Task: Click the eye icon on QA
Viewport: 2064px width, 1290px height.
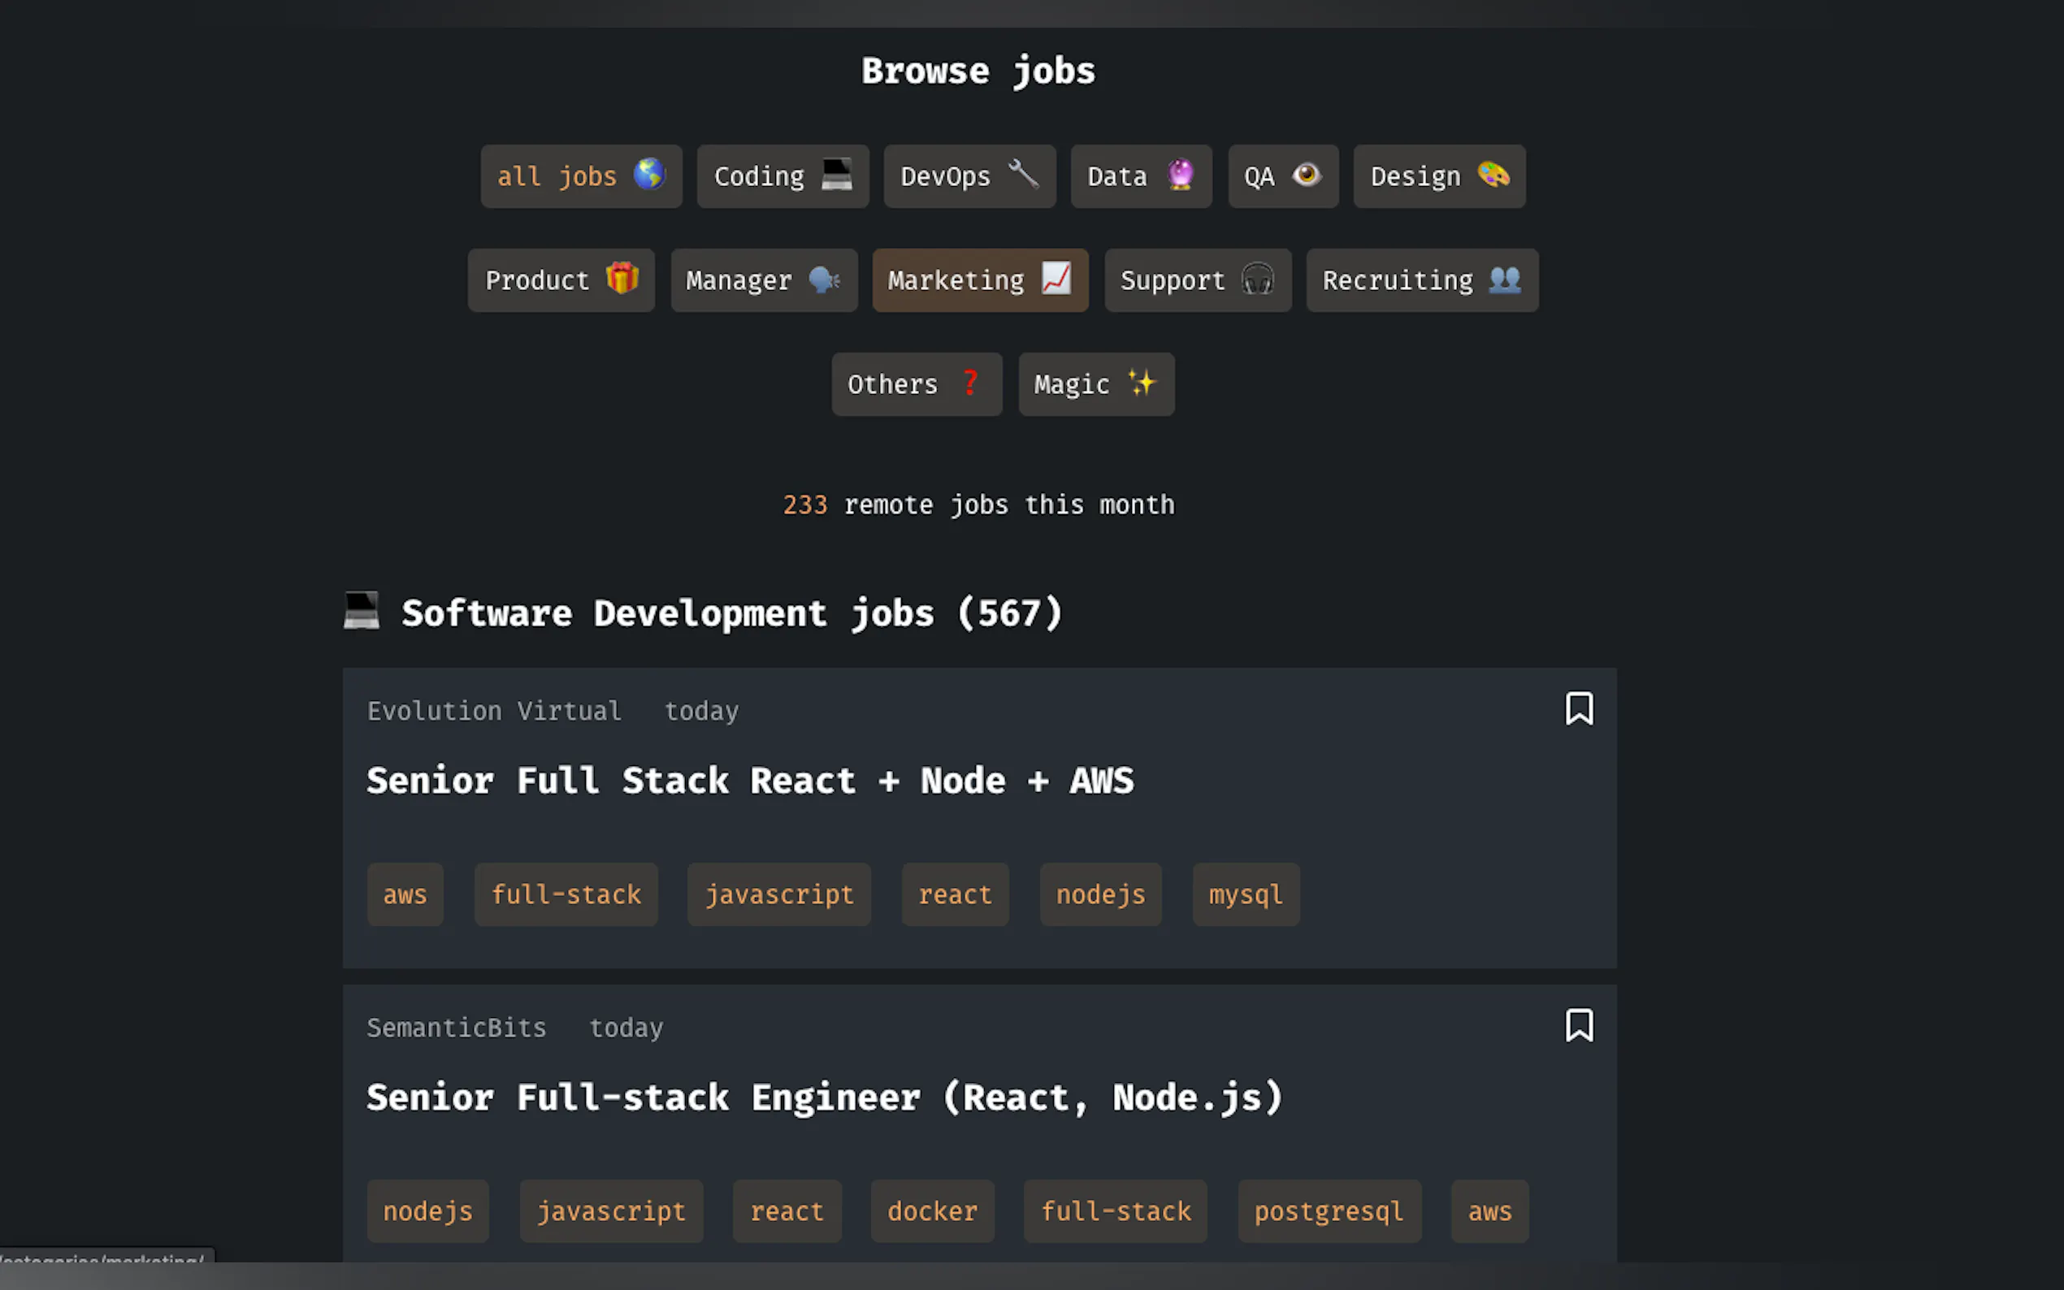Action: [x=1306, y=175]
